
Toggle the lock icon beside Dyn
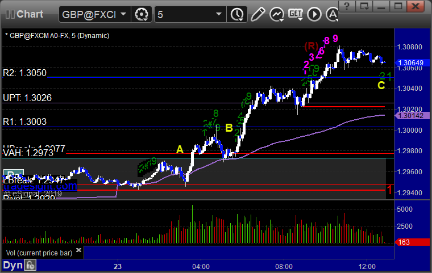coord(30,265)
